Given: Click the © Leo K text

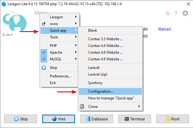Looking at the screenshot, I should click(x=8, y=35).
